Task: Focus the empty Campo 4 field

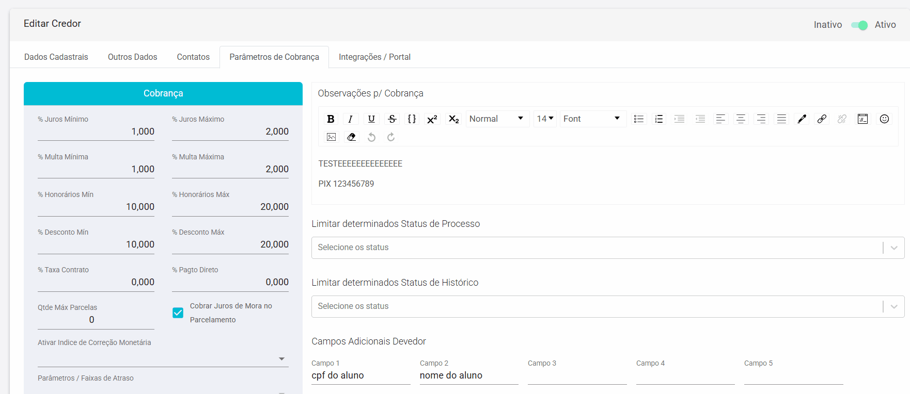Action: (x=685, y=376)
